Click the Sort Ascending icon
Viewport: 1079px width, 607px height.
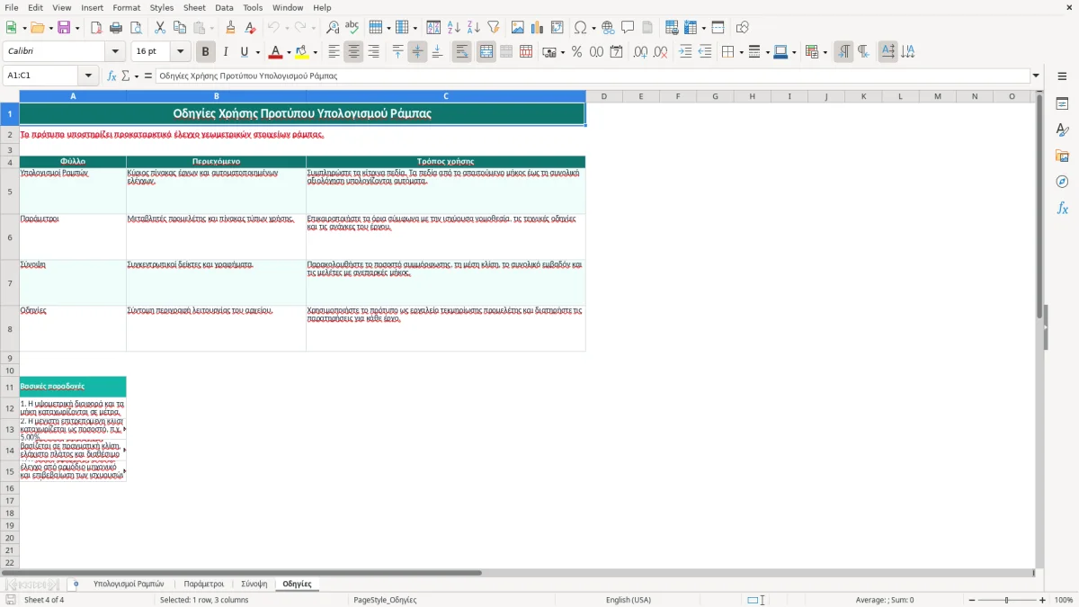click(454, 28)
